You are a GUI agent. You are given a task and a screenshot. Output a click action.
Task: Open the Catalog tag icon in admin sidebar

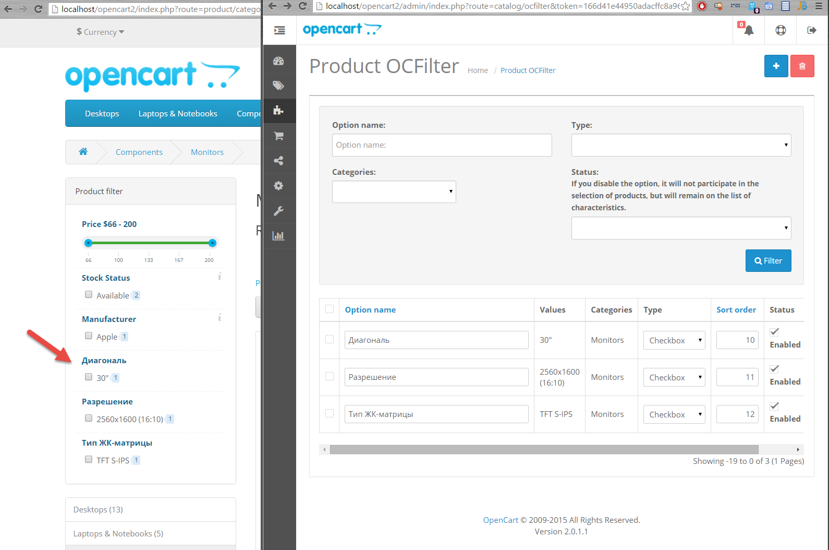tap(278, 86)
